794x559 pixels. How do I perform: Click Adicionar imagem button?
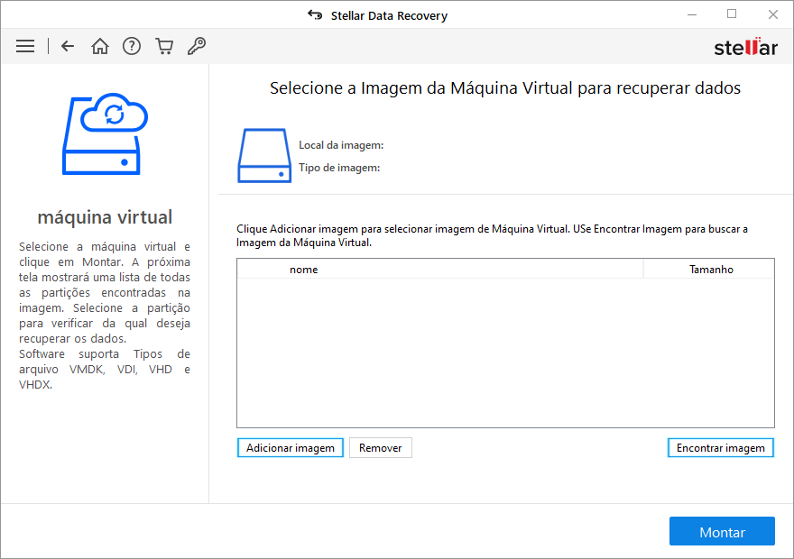[x=291, y=448]
